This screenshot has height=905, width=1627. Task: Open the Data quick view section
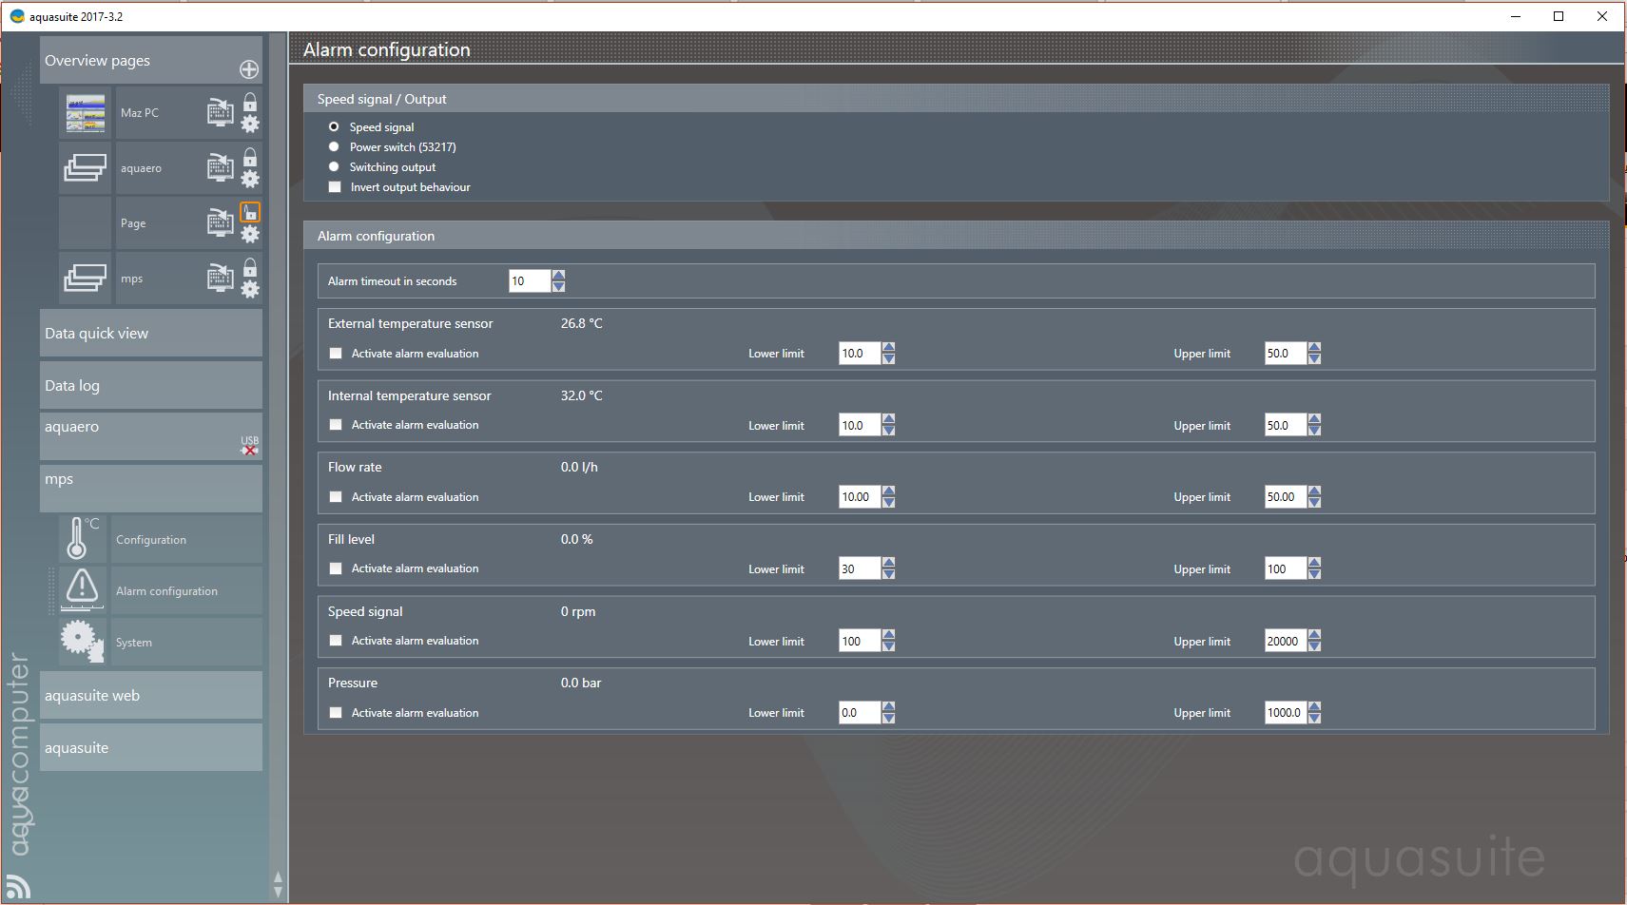tap(150, 334)
